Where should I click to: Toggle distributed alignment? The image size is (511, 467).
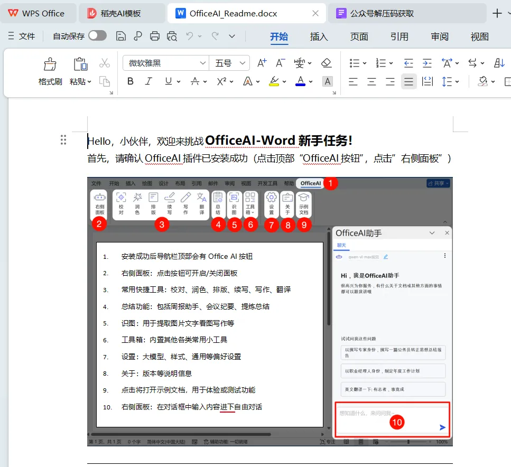pyautogui.click(x=428, y=81)
